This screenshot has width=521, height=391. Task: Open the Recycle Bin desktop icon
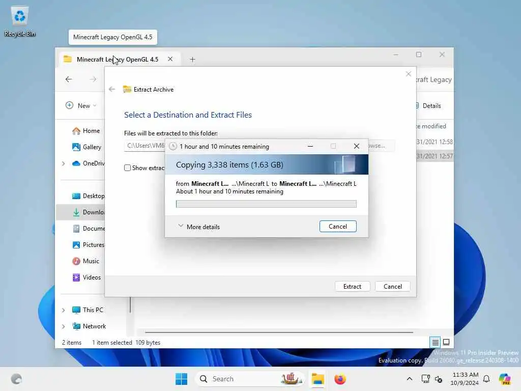[x=20, y=21]
